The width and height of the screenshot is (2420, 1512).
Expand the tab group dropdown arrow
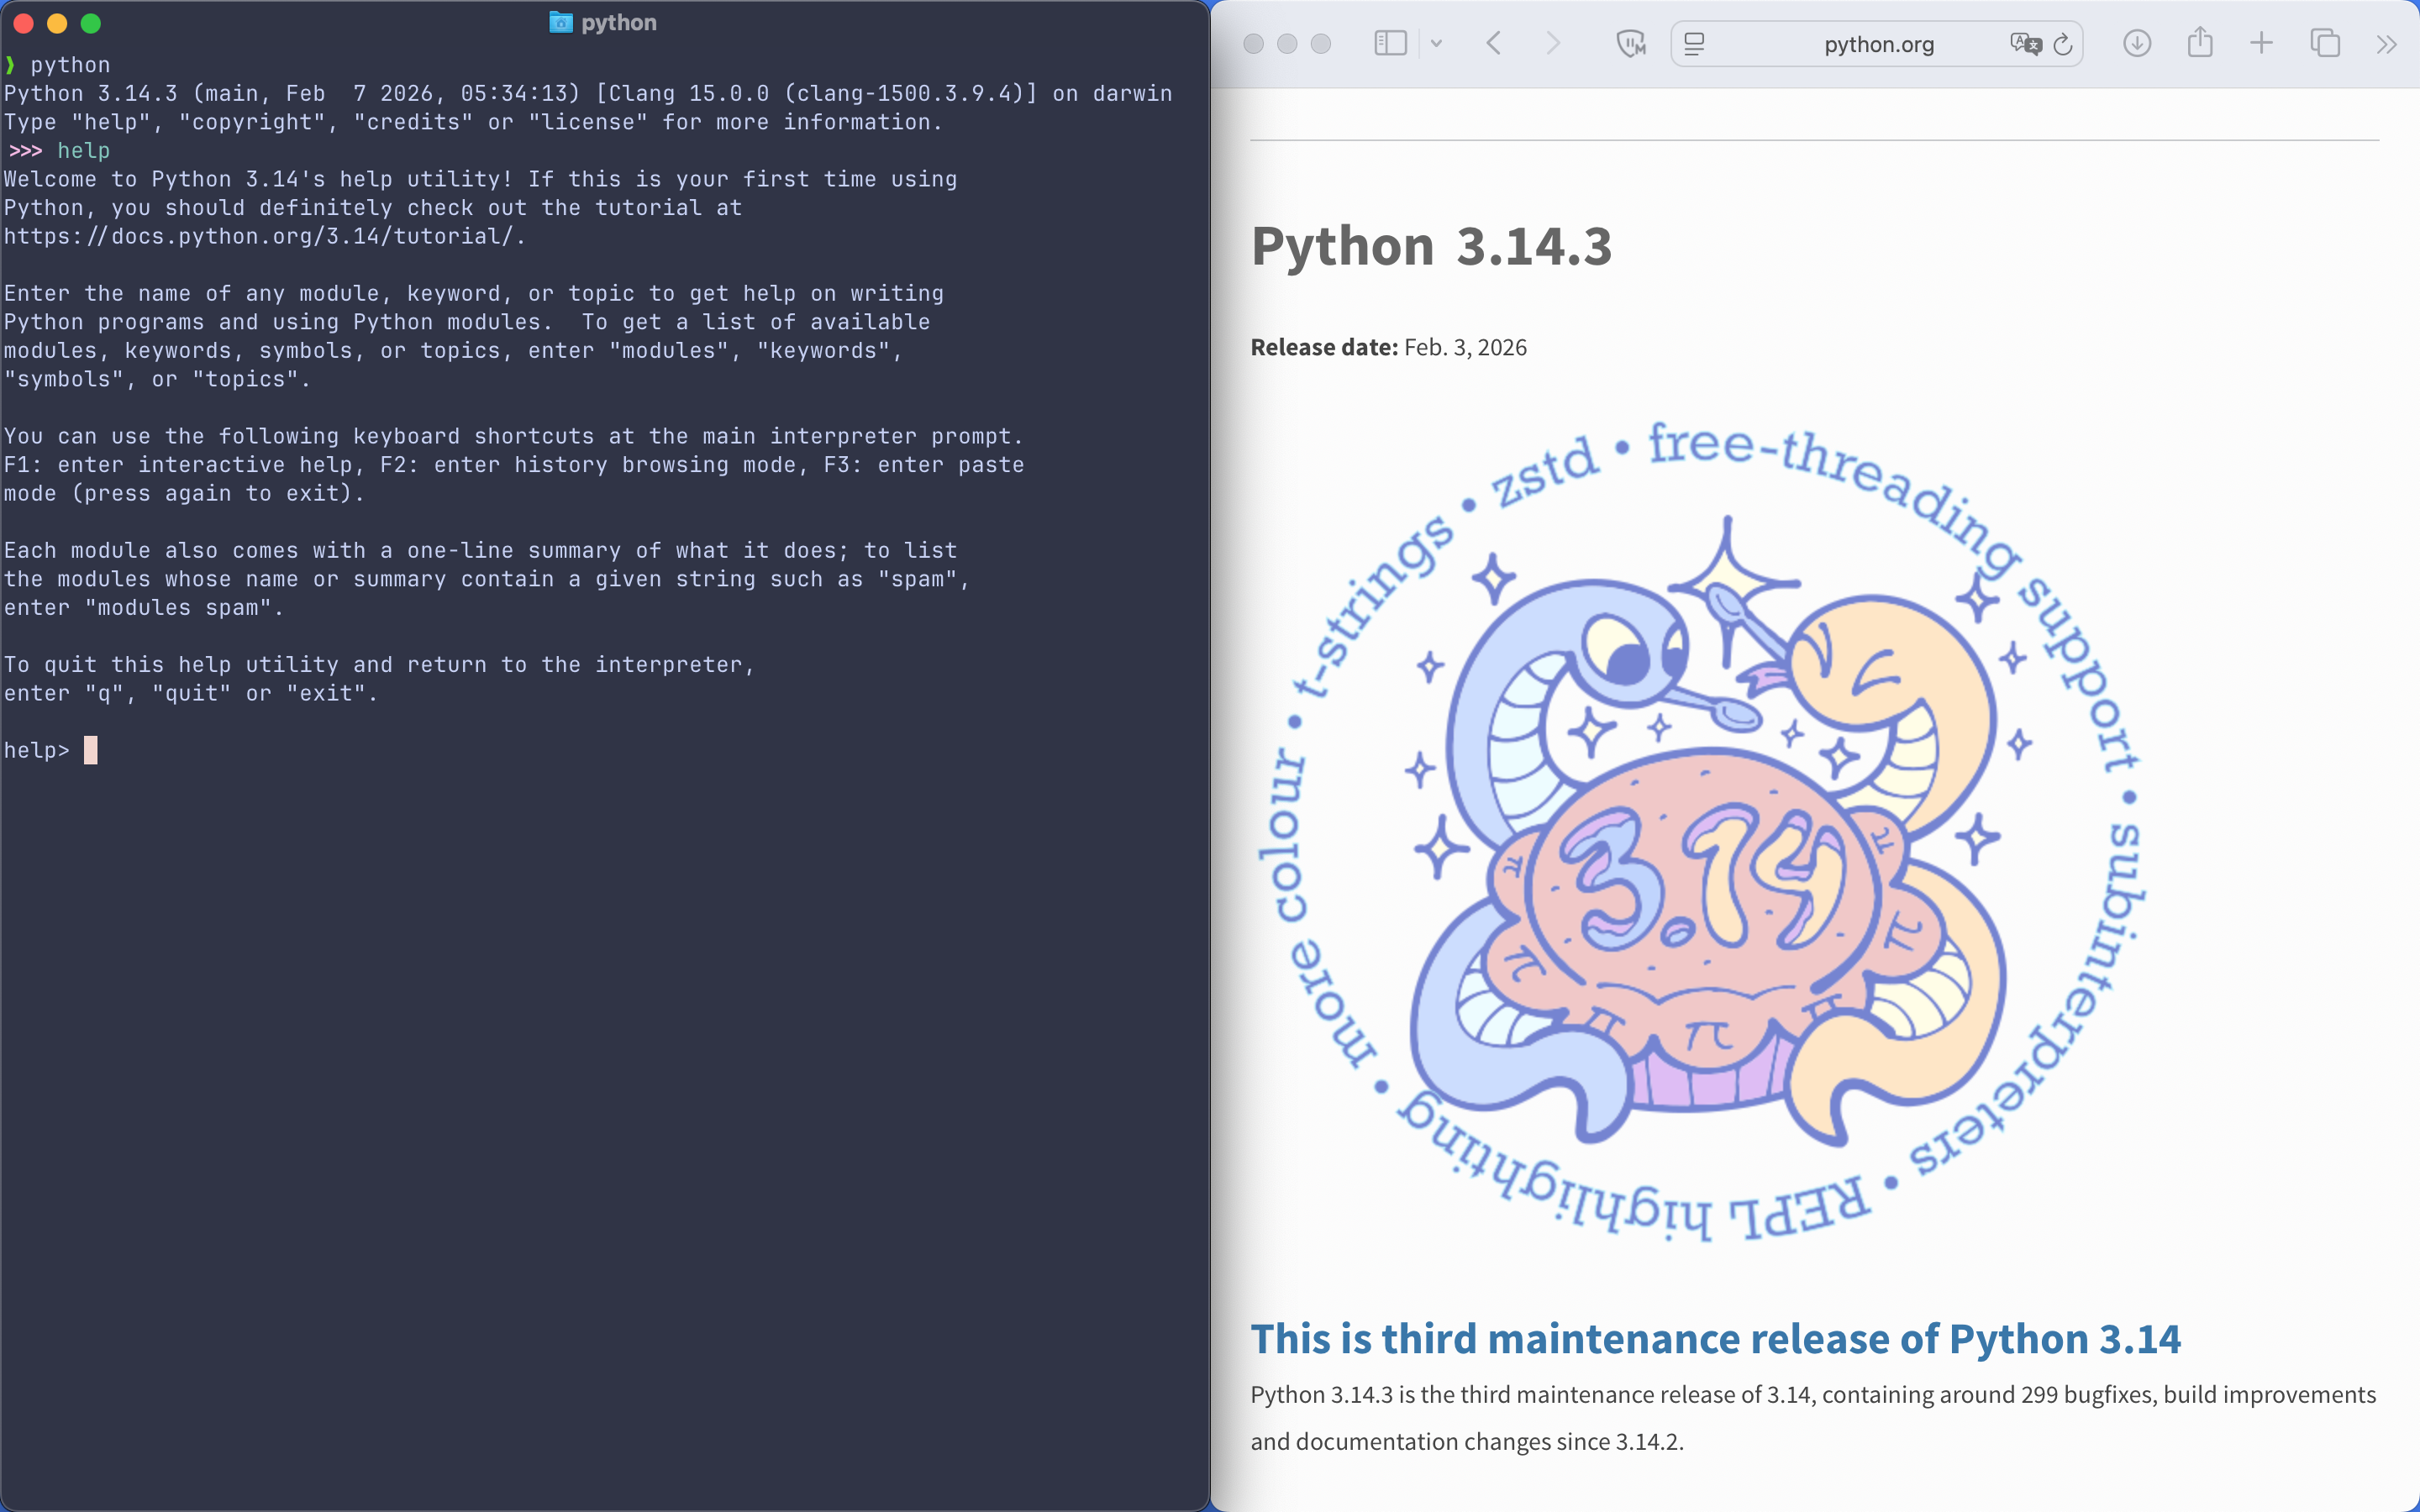(x=1437, y=43)
